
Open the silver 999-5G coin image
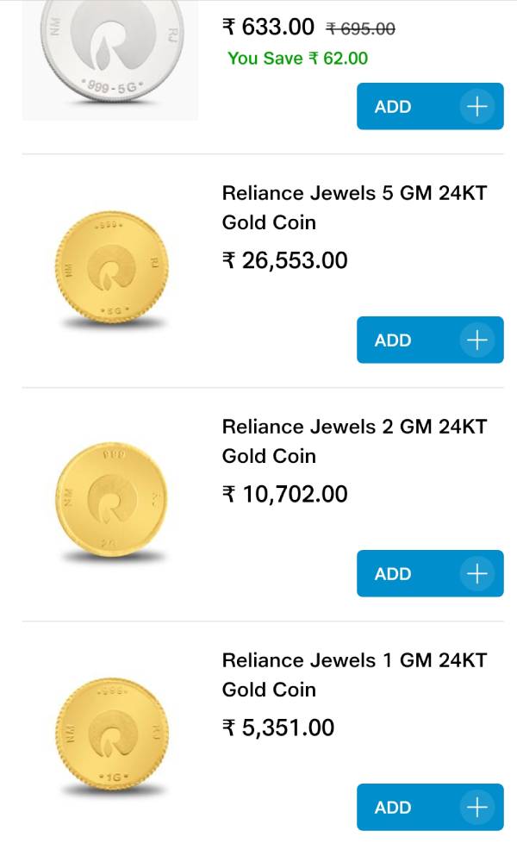pyautogui.click(x=110, y=56)
